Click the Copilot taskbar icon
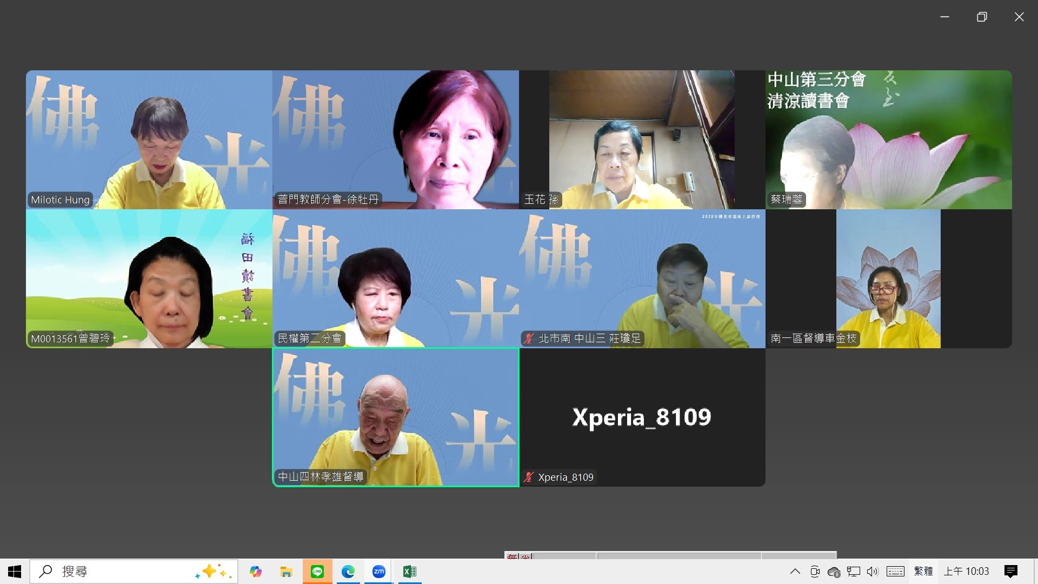Viewport: 1038px width, 584px height. pyautogui.click(x=255, y=572)
